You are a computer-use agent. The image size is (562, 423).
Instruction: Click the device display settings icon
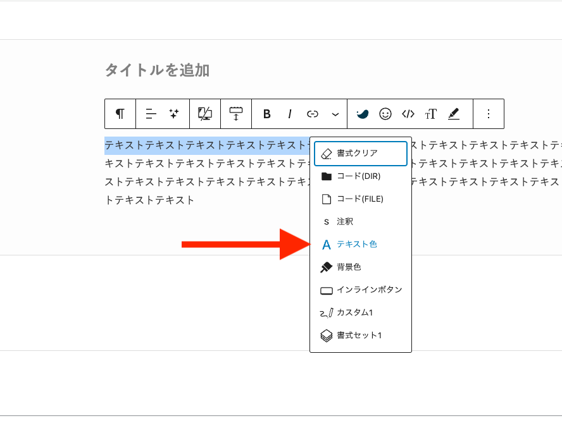tap(205, 114)
